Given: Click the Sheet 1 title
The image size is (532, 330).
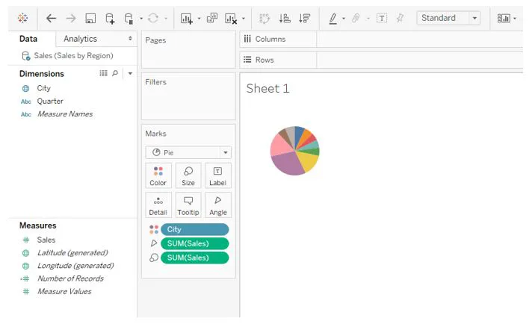Looking at the screenshot, I should coord(267,89).
